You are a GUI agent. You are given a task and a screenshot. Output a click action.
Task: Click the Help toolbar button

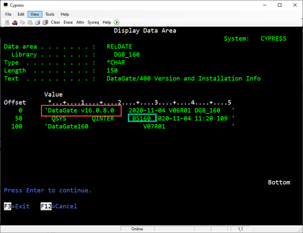pos(107,22)
